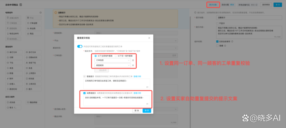Toggle the duplicate submission check switch
The width and height of the screenshot is (286, 128).
[80, 46]
